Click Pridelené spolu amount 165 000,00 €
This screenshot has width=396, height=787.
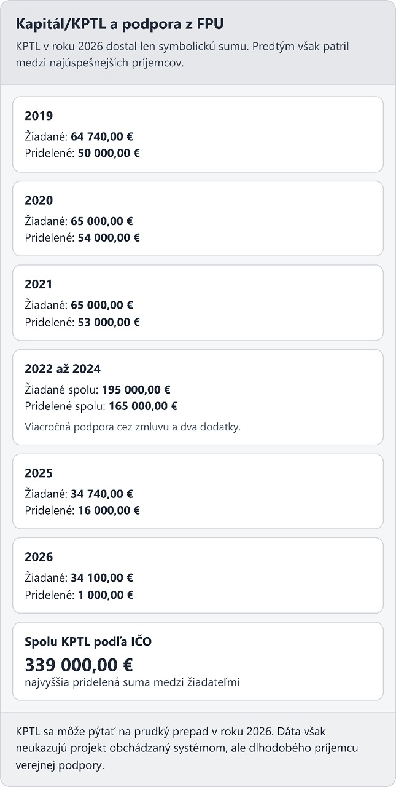pos(143,406)
